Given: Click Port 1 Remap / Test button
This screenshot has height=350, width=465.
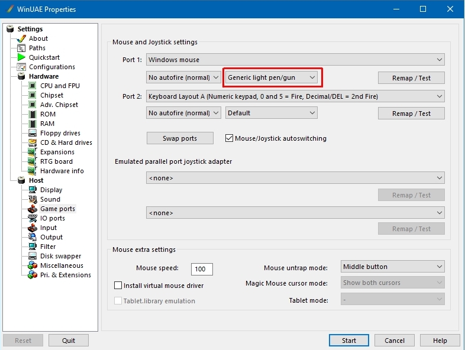Looking at the screenshot, I should coord(411,78).
